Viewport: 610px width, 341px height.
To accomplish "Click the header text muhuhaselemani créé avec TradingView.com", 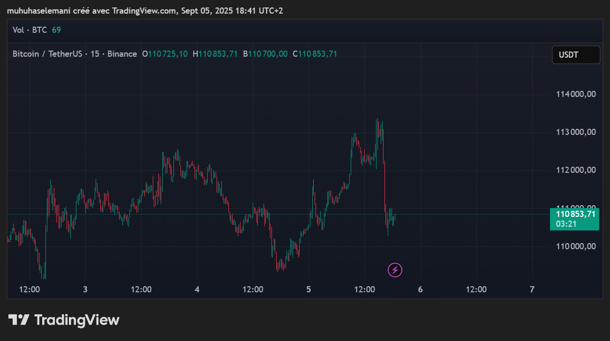I will pyautogui.click(x=92, y=10).
